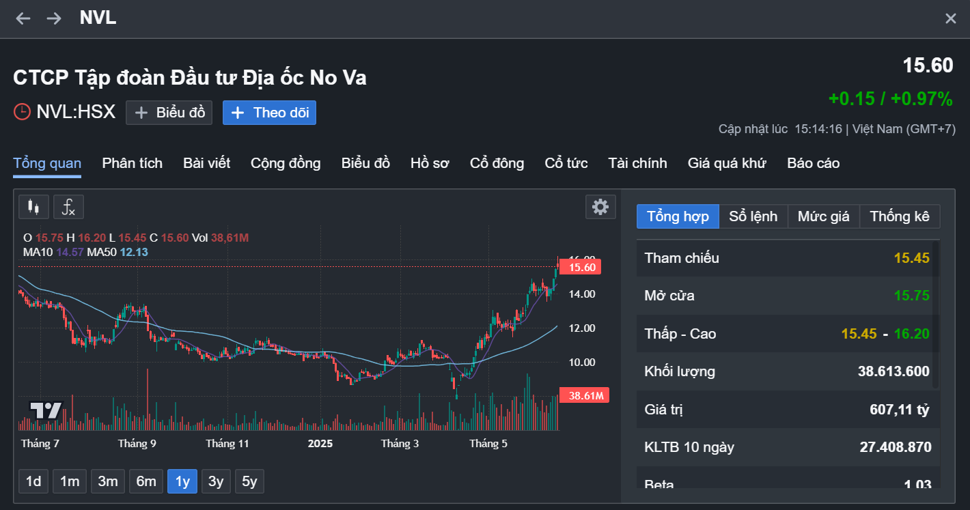Go forward using the right arrow
Image resolution: width=970 pixels, height=510 pixels.
click(54, 18)
